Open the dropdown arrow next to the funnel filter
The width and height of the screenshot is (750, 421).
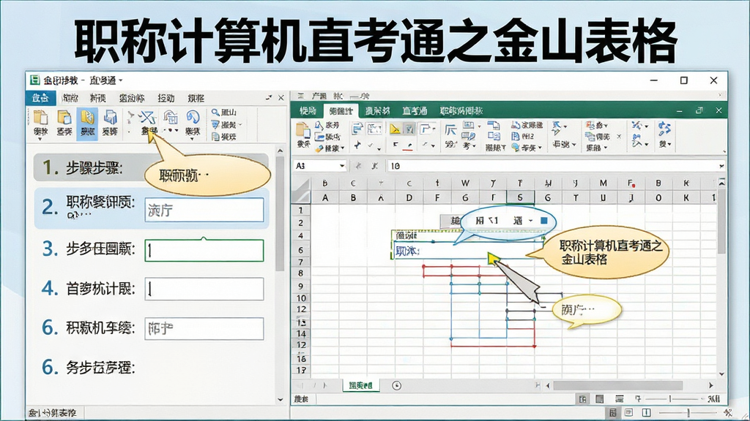click(x=240, y=124)
